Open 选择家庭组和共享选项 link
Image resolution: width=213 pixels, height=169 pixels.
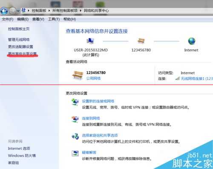point(100,135)
